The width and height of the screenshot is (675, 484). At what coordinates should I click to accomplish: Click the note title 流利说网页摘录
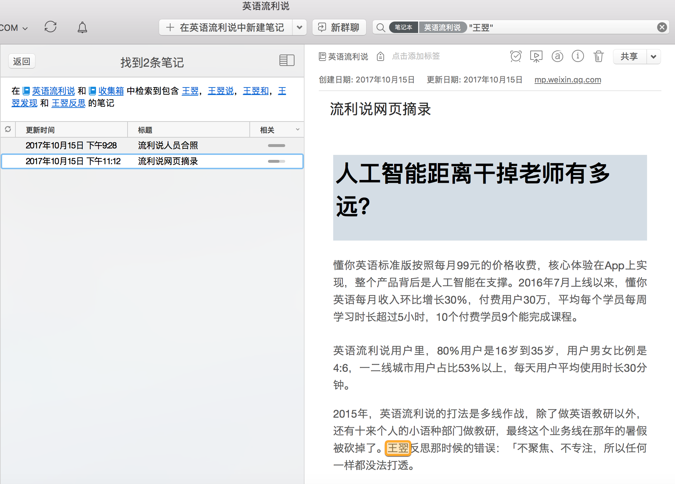(x=380, y=109)
